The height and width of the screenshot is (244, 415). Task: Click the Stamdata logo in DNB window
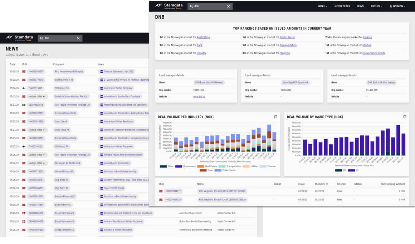(x=168, y=6)
